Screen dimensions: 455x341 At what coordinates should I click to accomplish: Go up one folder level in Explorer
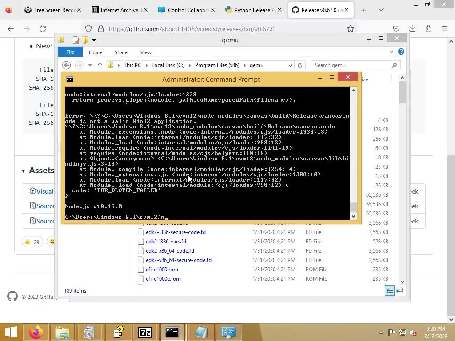[x=100, y=65]
